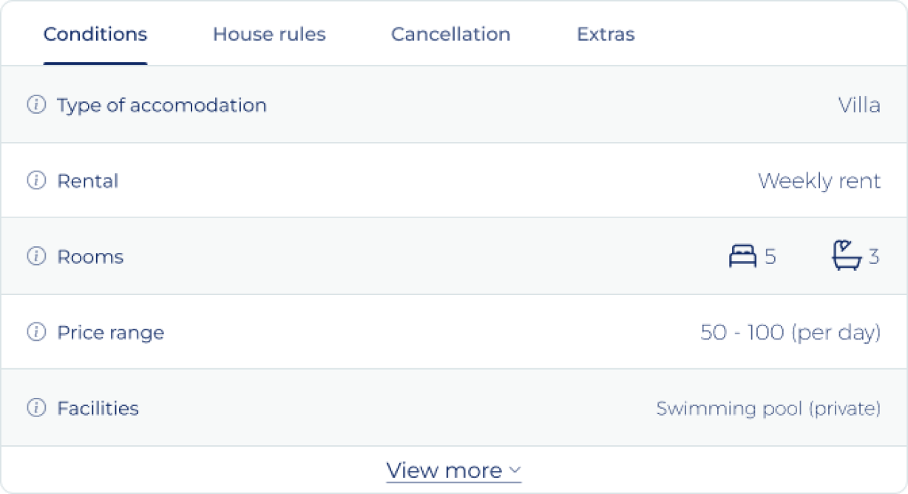Click info icon beside Price range
This screenshot has width=908, height=494.
pos(36,333)
